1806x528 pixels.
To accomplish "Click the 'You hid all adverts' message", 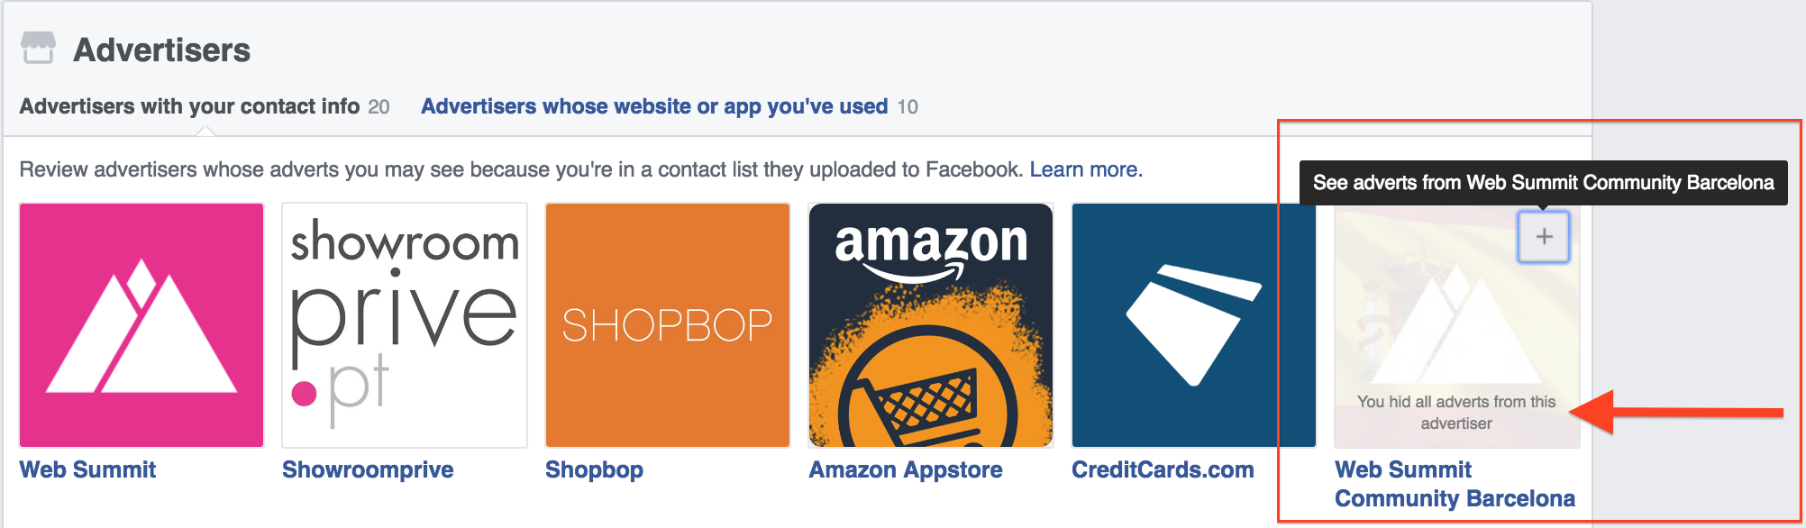I will coord(1456,413).
